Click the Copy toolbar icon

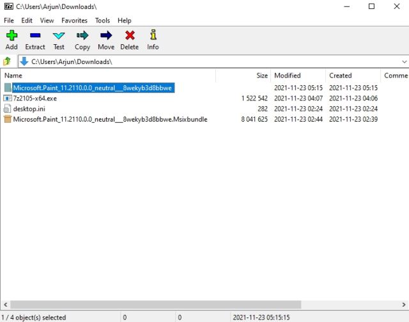pos(82,35)
